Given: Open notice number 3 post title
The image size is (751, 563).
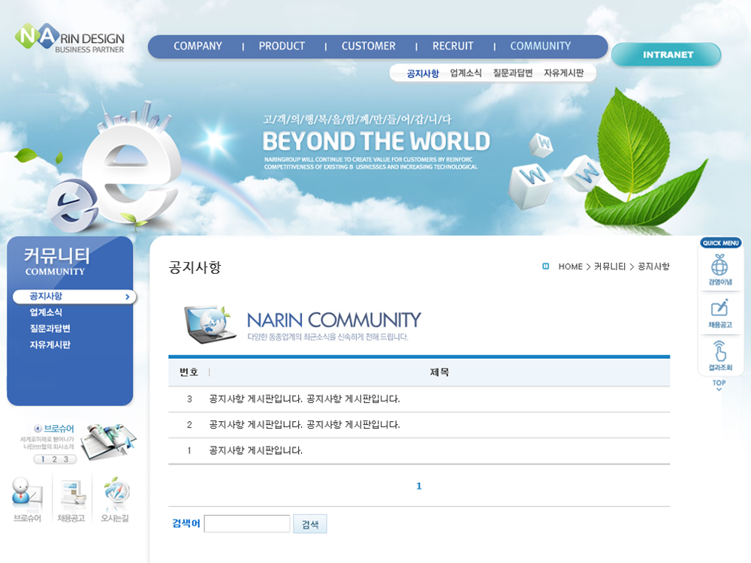Looking at the screenshot, I should tap(304, 399).
